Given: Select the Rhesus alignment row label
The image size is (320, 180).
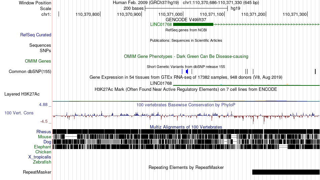Looking at the screenshot, I should tap(44, 132).
